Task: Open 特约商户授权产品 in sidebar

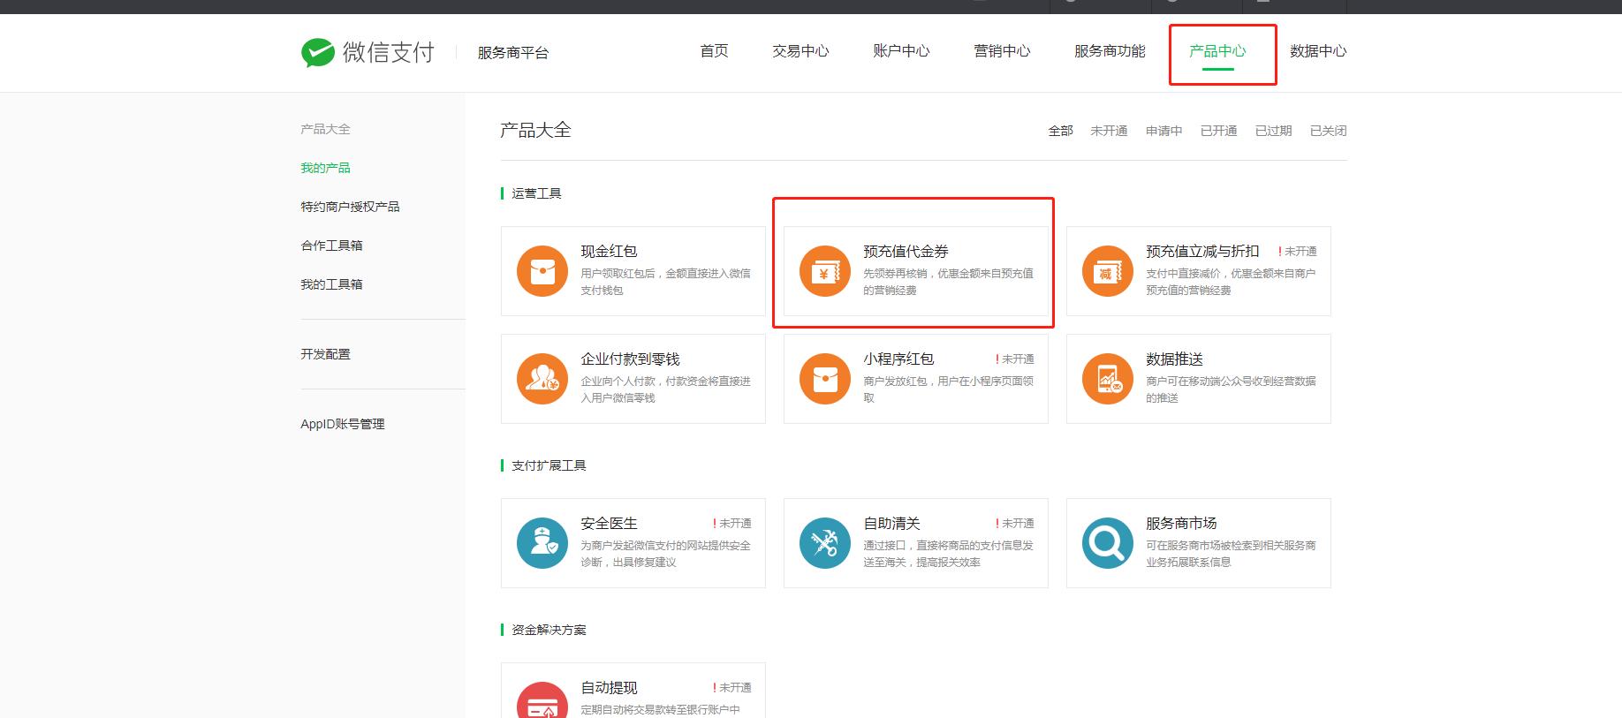Action: [350, 207]
